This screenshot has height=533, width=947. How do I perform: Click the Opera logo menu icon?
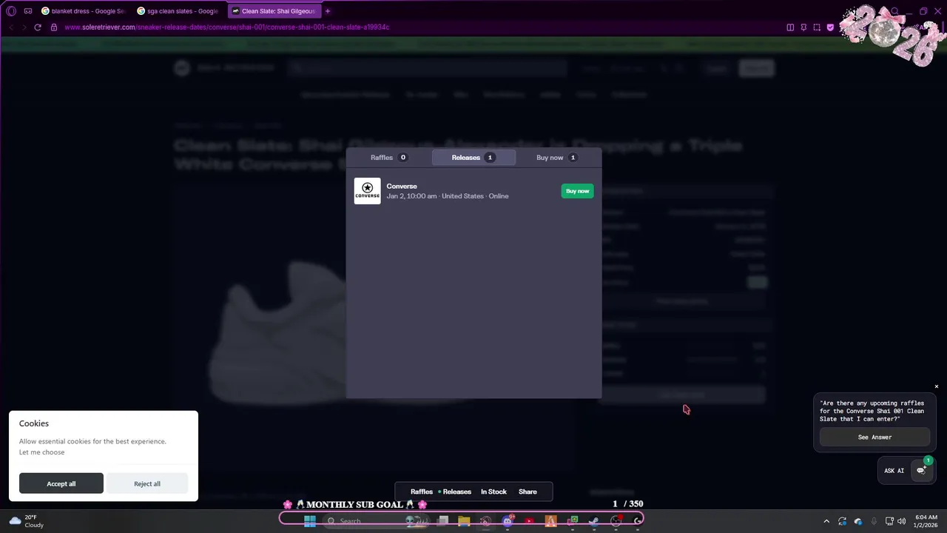pos(11,11)
